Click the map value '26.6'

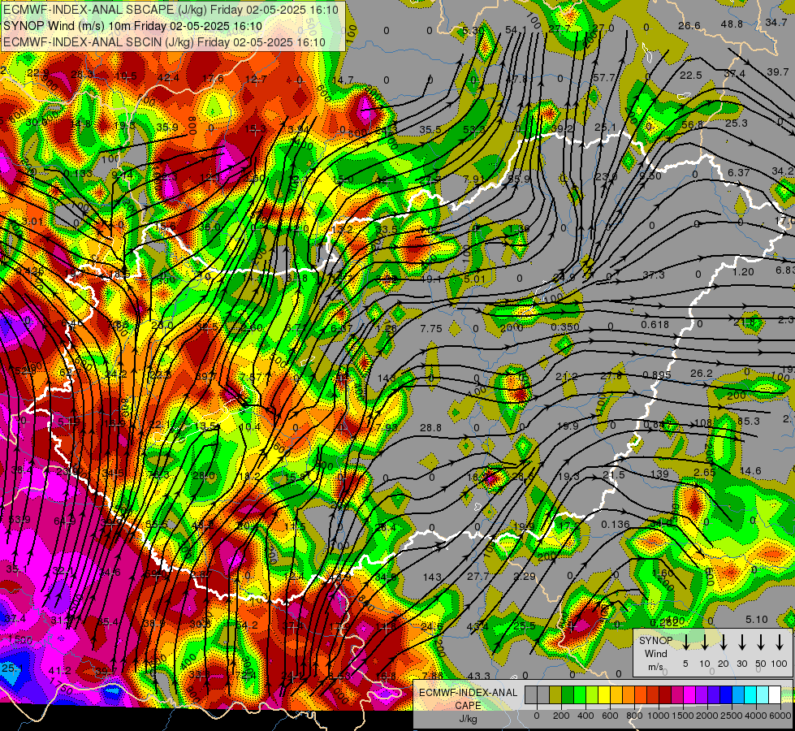pos(689,25)
